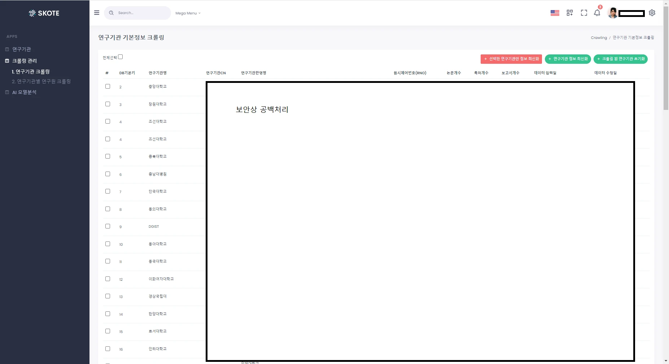The height and width of the screenshot is (364, 669).
Task: Click the SKOTE logo
Action: click(44, 13)
